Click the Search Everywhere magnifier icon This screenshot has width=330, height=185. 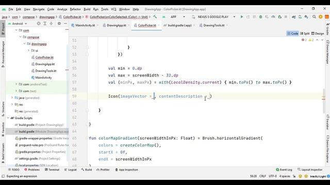pyautogui.click(x=314, y=17)
